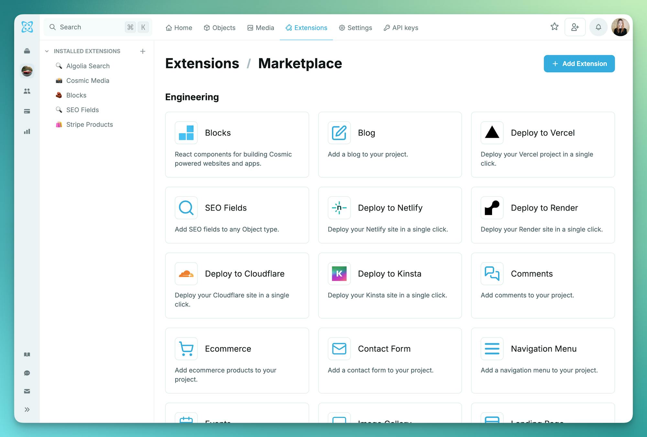Open the notifications bell
Image resolution: width=647 pixels, height=437 pixels.
598,27
